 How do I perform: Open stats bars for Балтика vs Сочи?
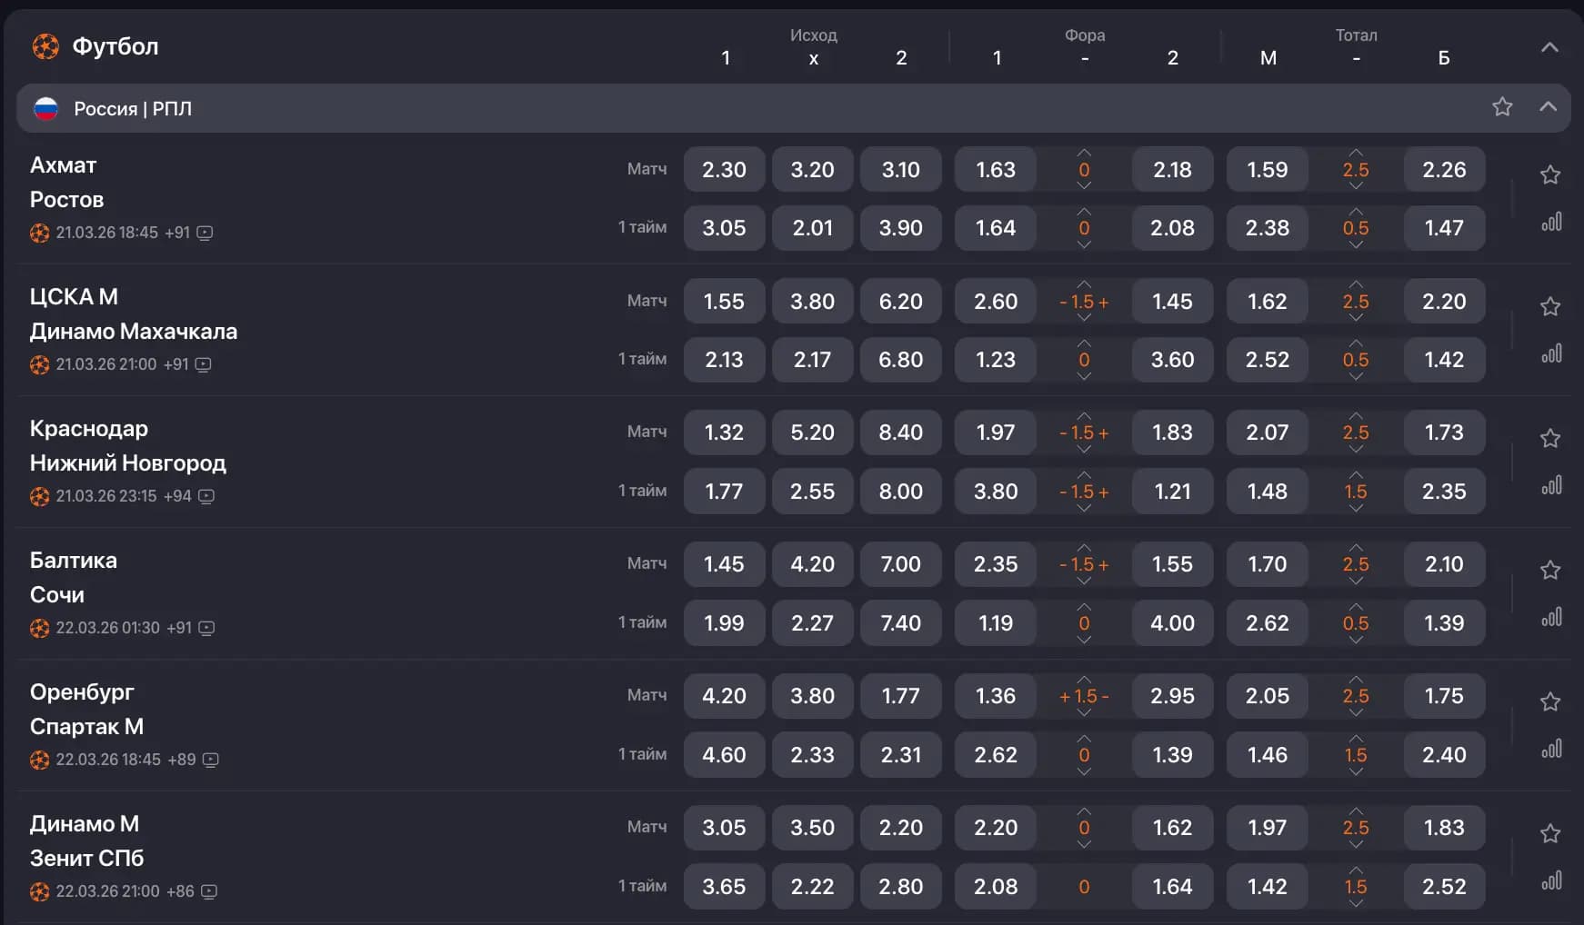click(1551, 617)
